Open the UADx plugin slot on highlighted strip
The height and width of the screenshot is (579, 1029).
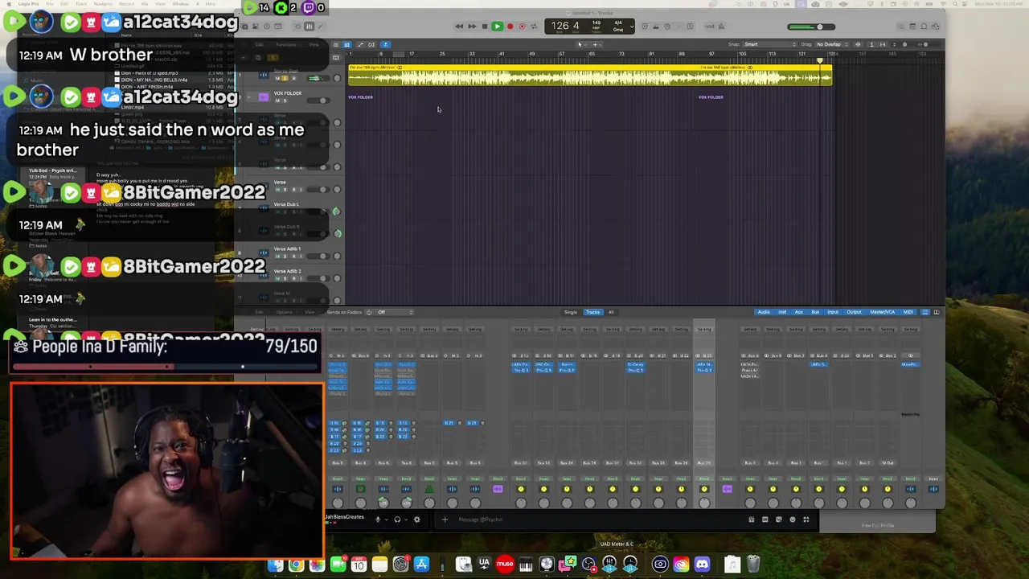click(704, 364)
